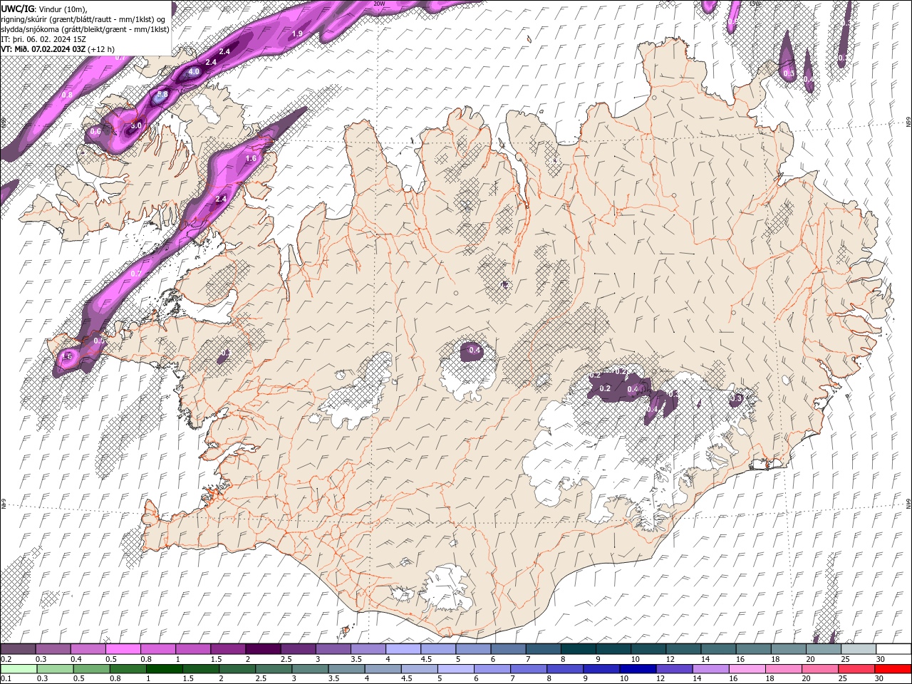Select bottom legend purple swatch between 12 and 14
Screen dimensions: 912x684
point(674,669)
